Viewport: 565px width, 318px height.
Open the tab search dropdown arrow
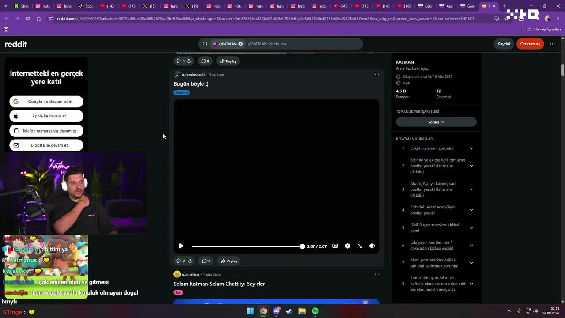point(6,6)
